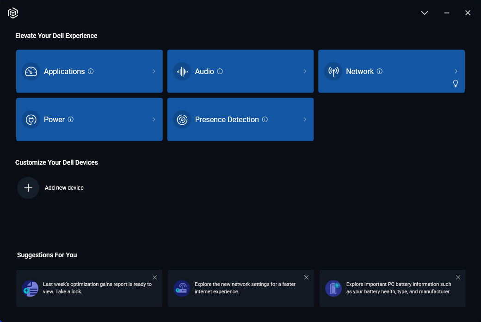The height and width of the screenshot is (322, 481).
Task: Click the Presence Detection radar icon
Action: (x=182, y=119)
